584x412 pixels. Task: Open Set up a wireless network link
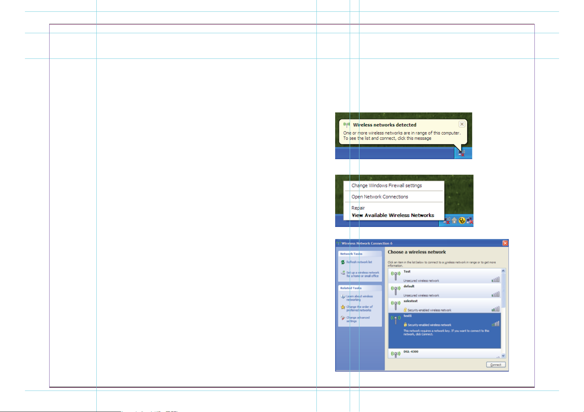(x=363, y=274)
